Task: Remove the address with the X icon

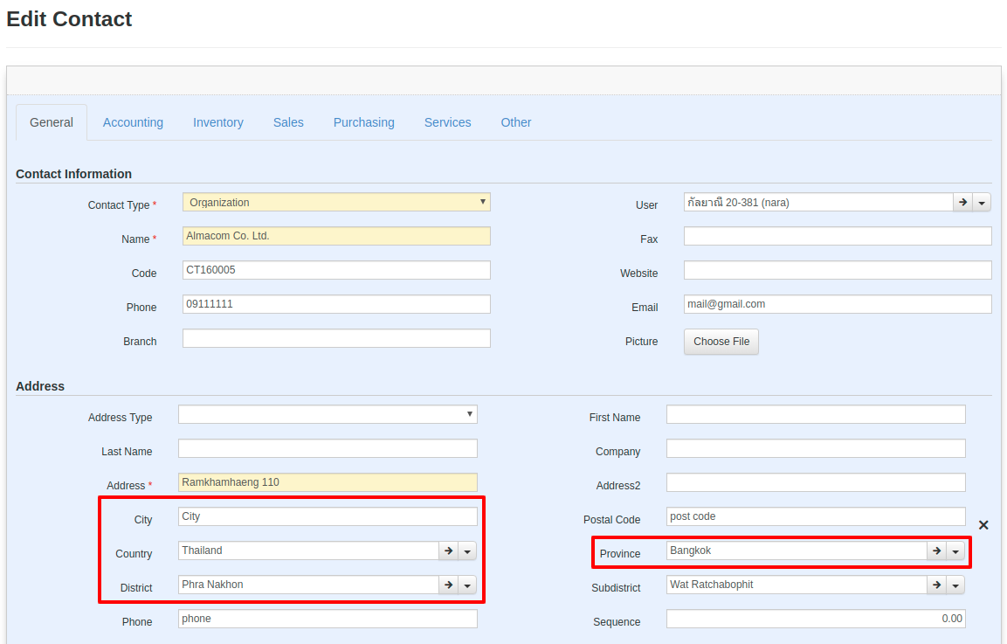Action: pyautogui.click(x=983, y=525)
